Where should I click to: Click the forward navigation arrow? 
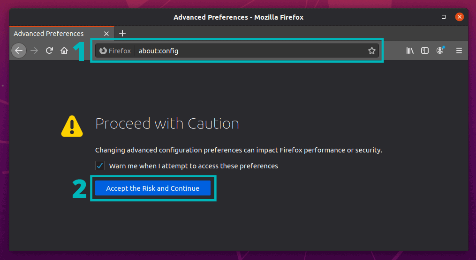click(34, 51)
